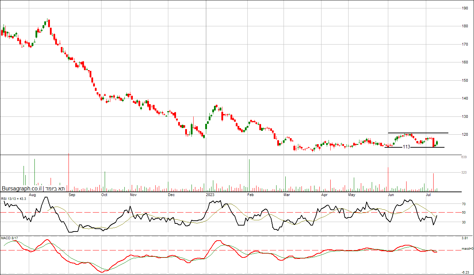Click the Sep date label
474x275 pixels.
(72, 194)
